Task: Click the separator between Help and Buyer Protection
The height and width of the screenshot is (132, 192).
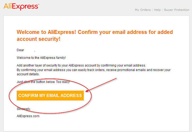Action: (x=162, y=10)
